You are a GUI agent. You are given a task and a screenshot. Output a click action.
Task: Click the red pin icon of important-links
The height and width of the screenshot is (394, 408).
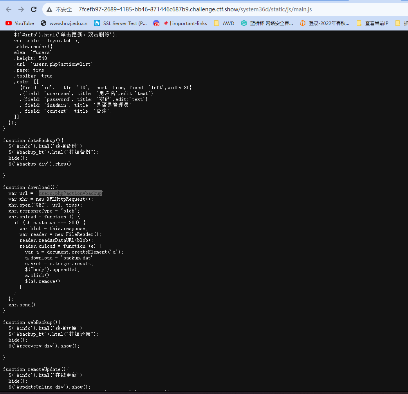[x=166, y=23]
